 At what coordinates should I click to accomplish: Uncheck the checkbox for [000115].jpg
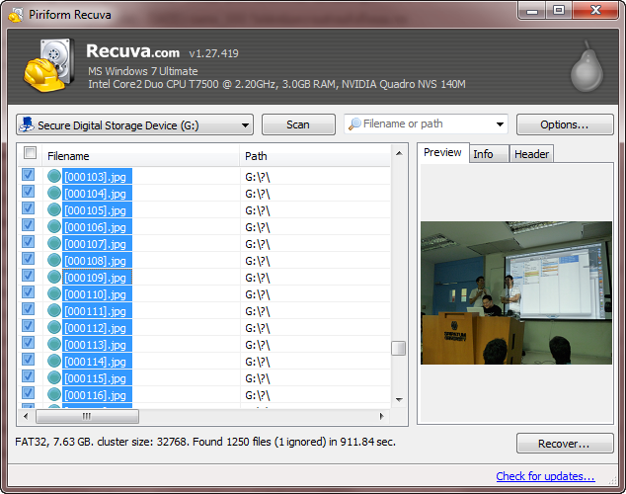click(x=28, y=375)
